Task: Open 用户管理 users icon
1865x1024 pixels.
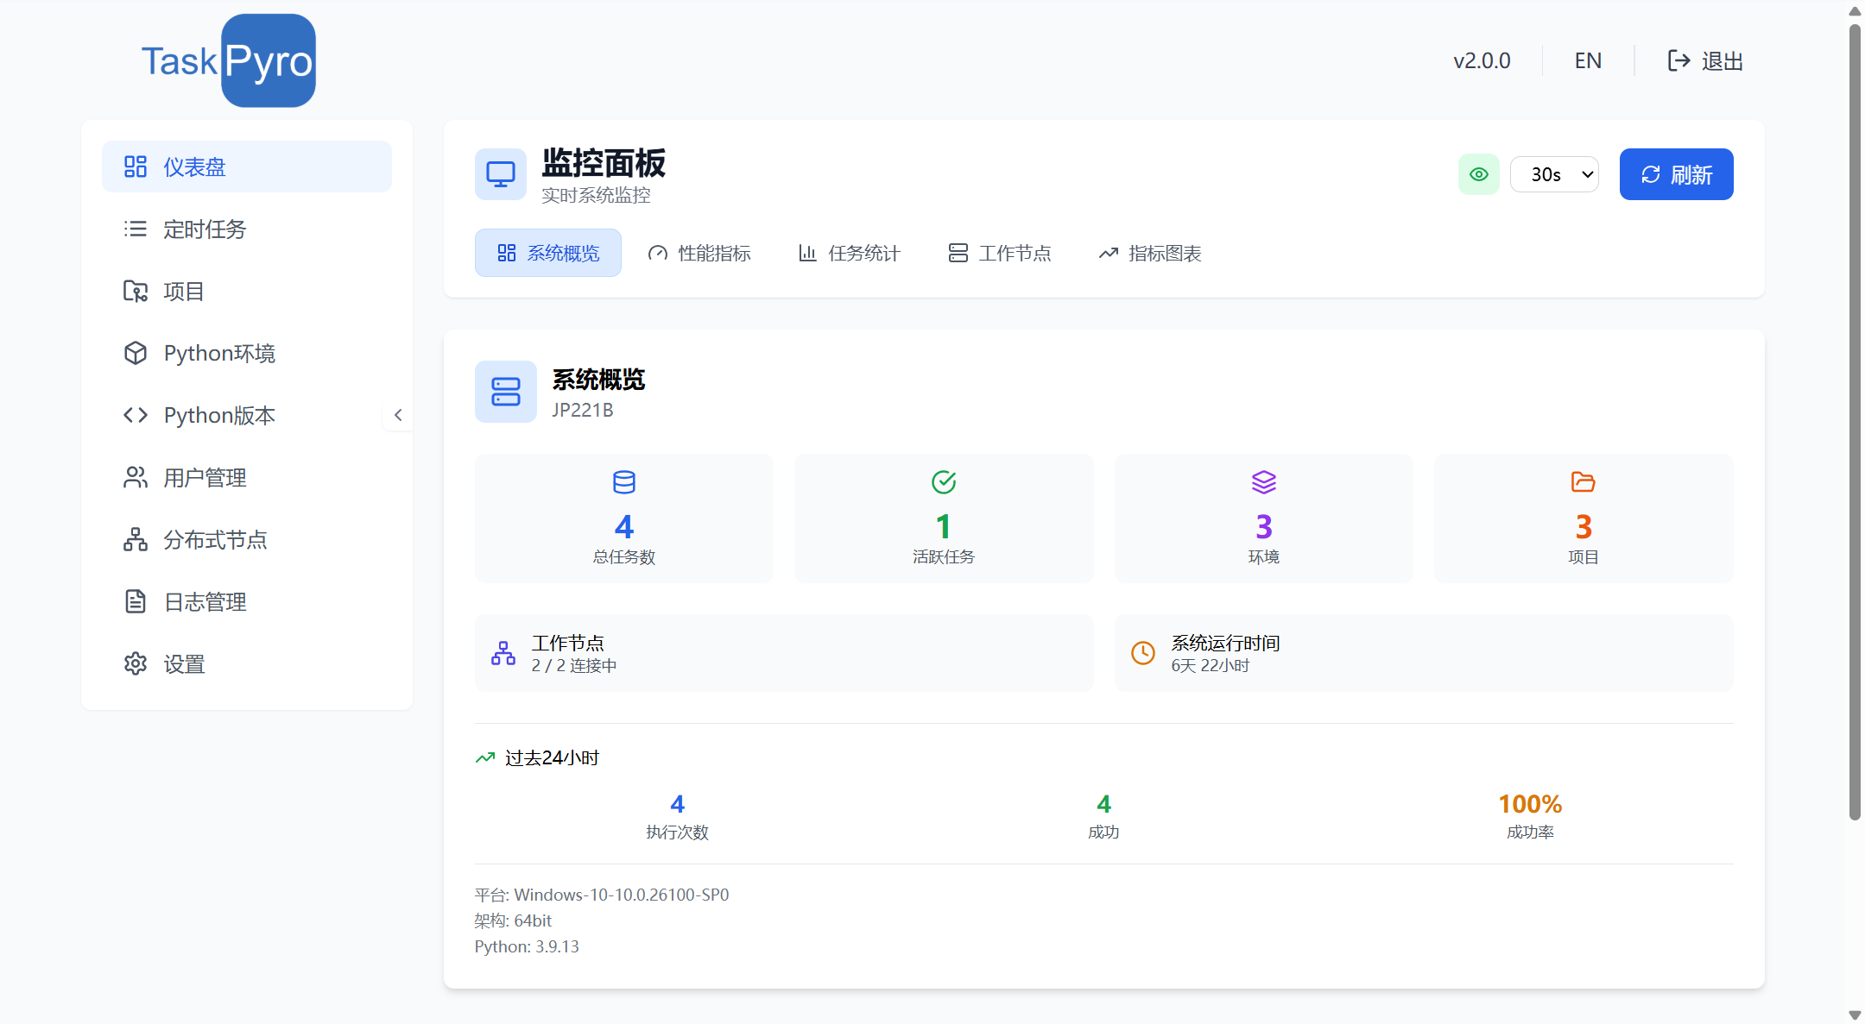Action: (x=136, y=477)
